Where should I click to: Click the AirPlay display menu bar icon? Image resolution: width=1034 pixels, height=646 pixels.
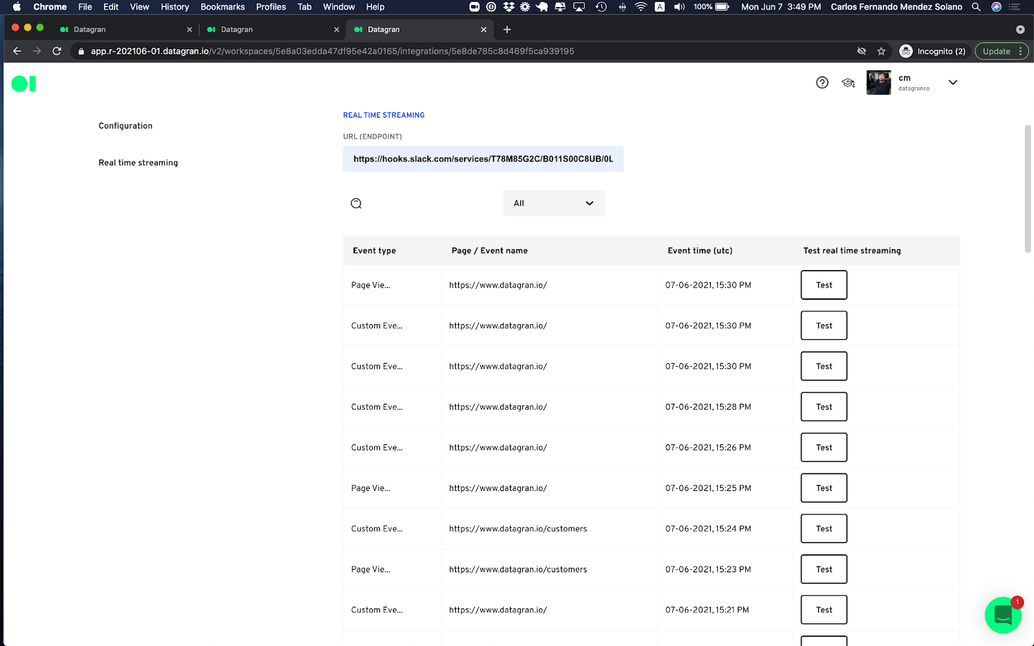tap(579, 6)
